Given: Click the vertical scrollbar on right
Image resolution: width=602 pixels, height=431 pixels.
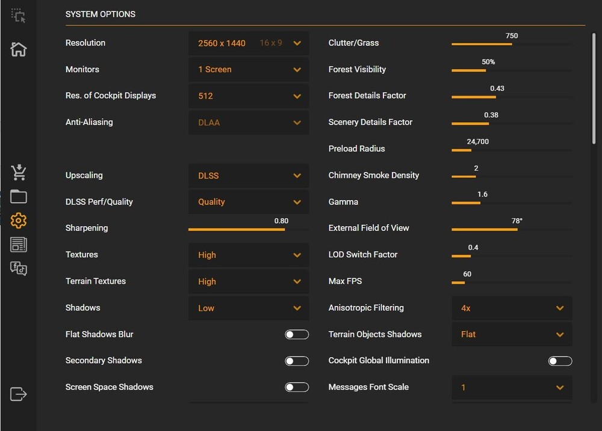Looking at the screenshot, I should [594, 90].
